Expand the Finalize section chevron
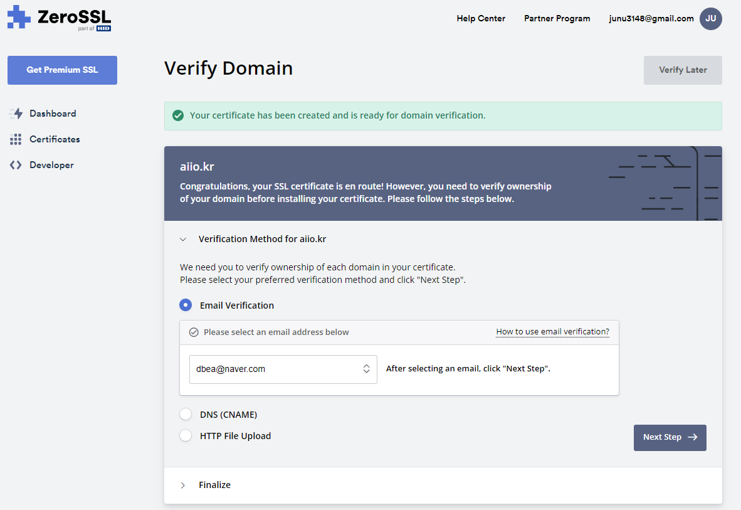Screen dimensions: 741x510 tap(183, 486)
